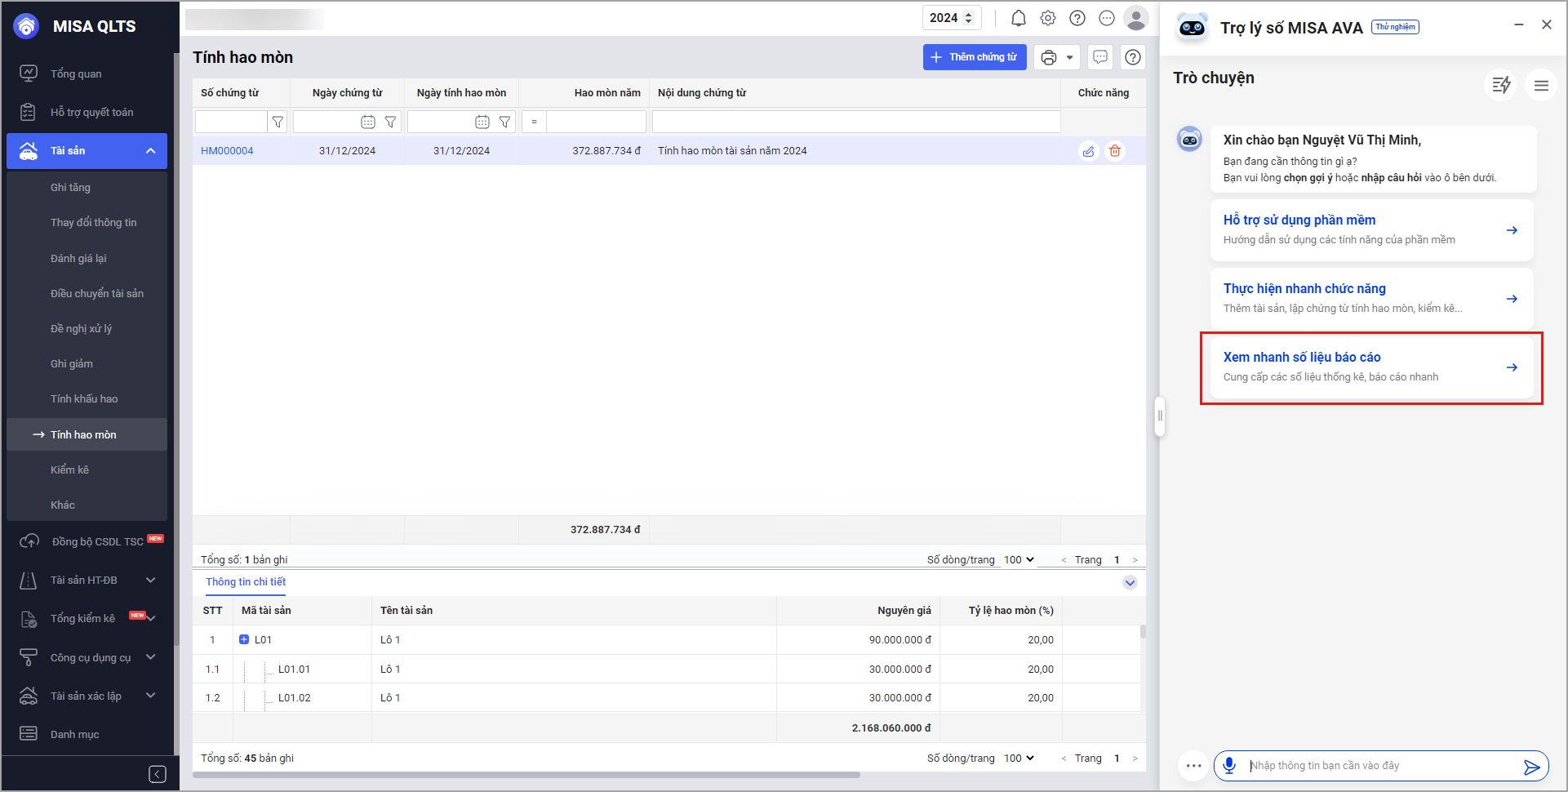This screenshot has height=792, width=1568.
Task: Go to Ghi tăng
Action: point(70,188)
